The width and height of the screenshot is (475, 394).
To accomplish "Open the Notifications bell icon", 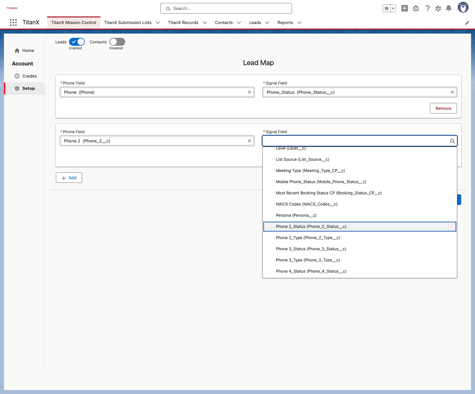I will [x=449, y=8].
